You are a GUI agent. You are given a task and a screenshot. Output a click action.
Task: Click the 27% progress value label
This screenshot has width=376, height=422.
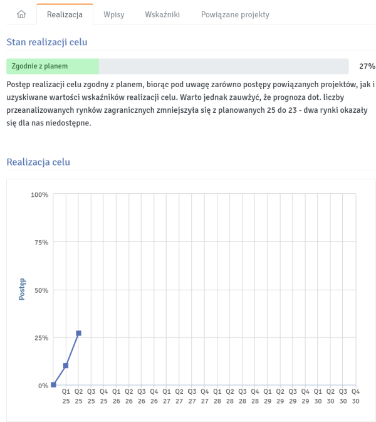pyautogui.click(x=367, y=66)
